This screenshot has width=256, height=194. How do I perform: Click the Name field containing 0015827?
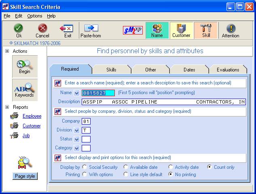pos(98,93)
